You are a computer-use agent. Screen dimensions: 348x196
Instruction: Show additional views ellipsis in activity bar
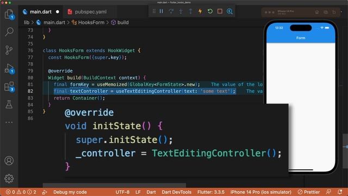tap(9, 122)
